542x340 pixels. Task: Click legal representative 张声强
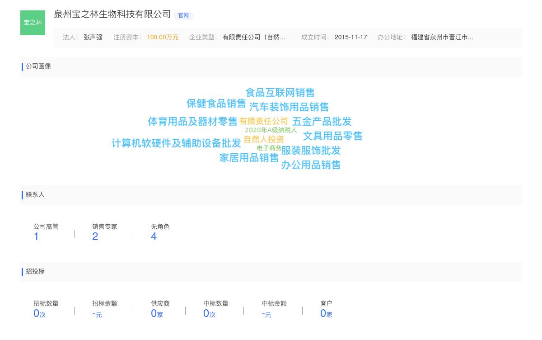tap(93, 38)
